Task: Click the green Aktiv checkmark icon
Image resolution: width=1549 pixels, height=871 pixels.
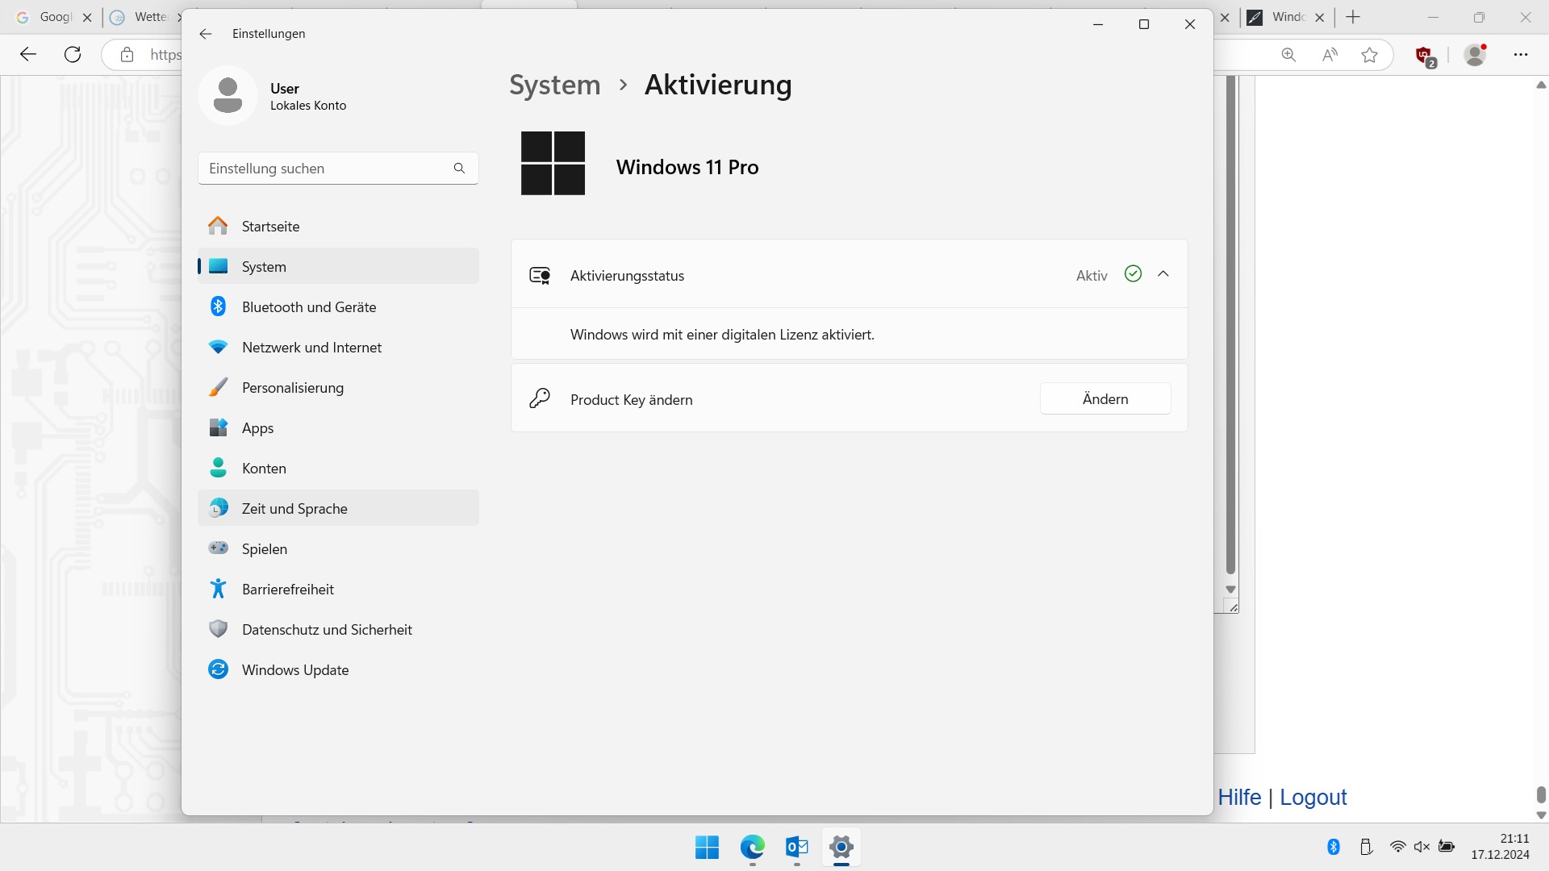Action: click(x=1133, y=274)
